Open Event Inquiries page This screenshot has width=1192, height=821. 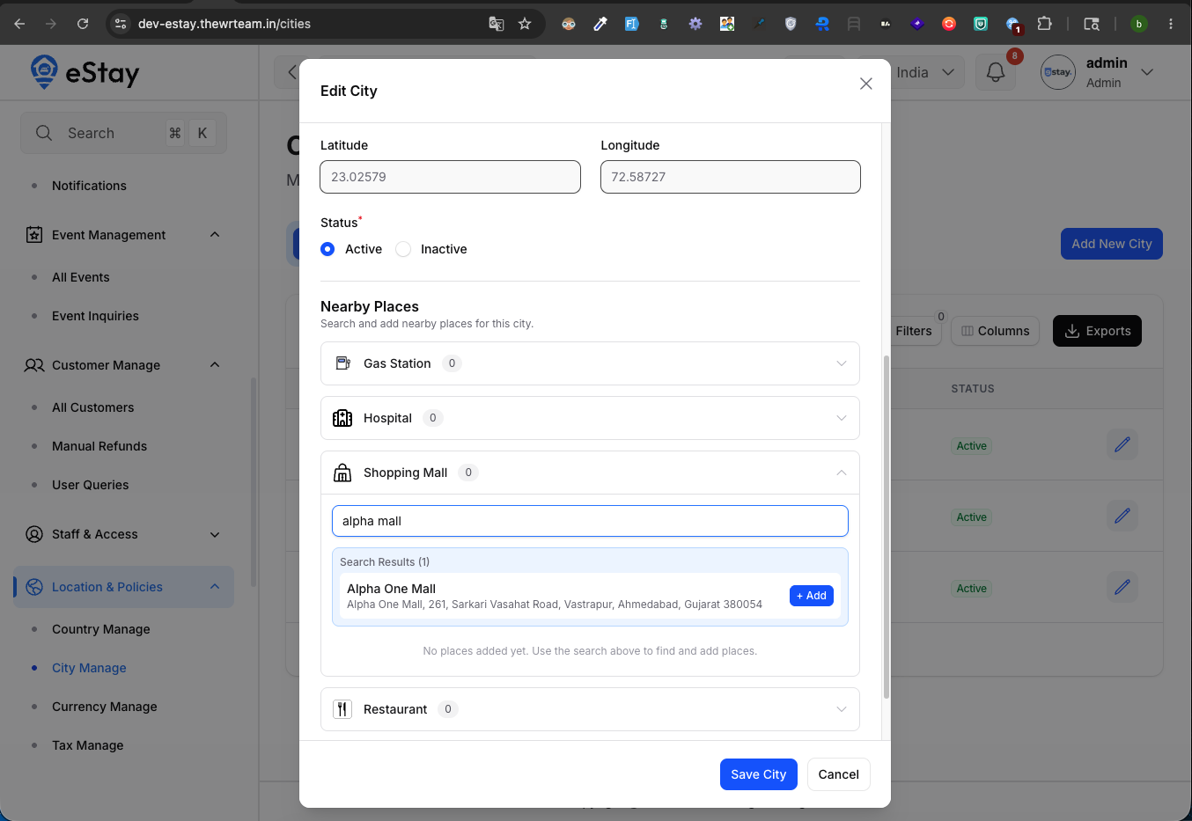coord(95,316)
